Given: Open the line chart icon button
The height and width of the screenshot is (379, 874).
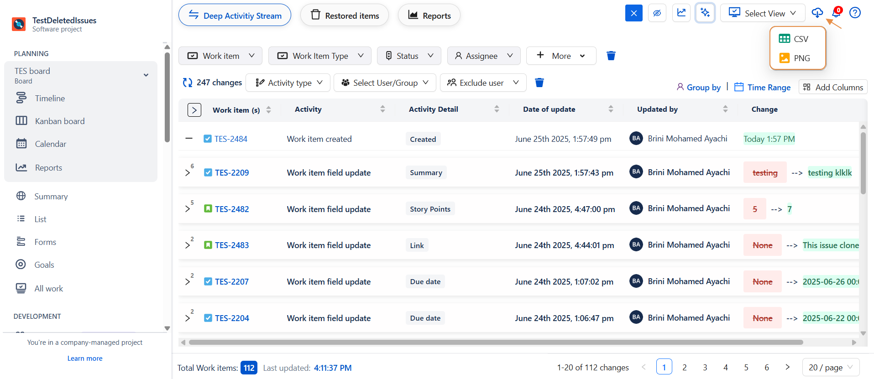Looking at the screenshot, I should (x=681, y=13).
